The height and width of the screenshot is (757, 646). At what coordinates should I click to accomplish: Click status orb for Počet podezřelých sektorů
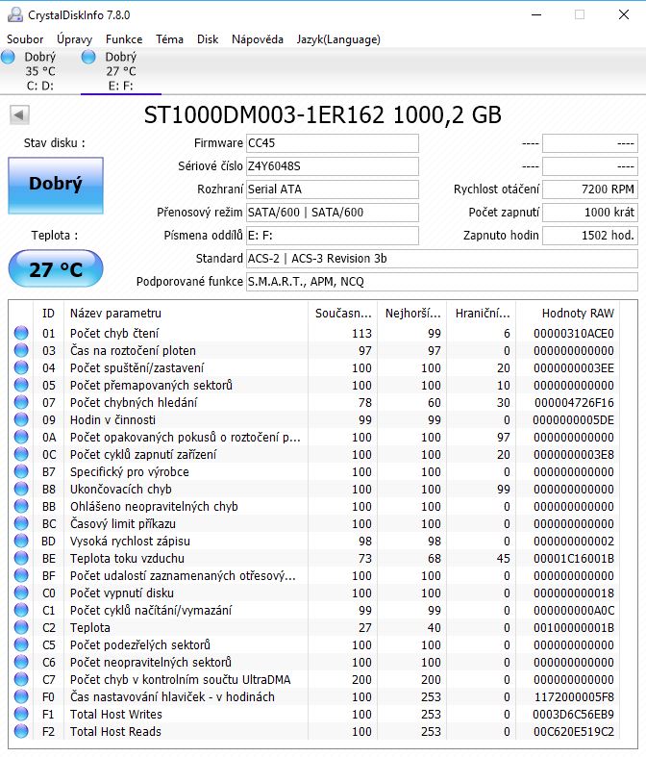[21, 645]
